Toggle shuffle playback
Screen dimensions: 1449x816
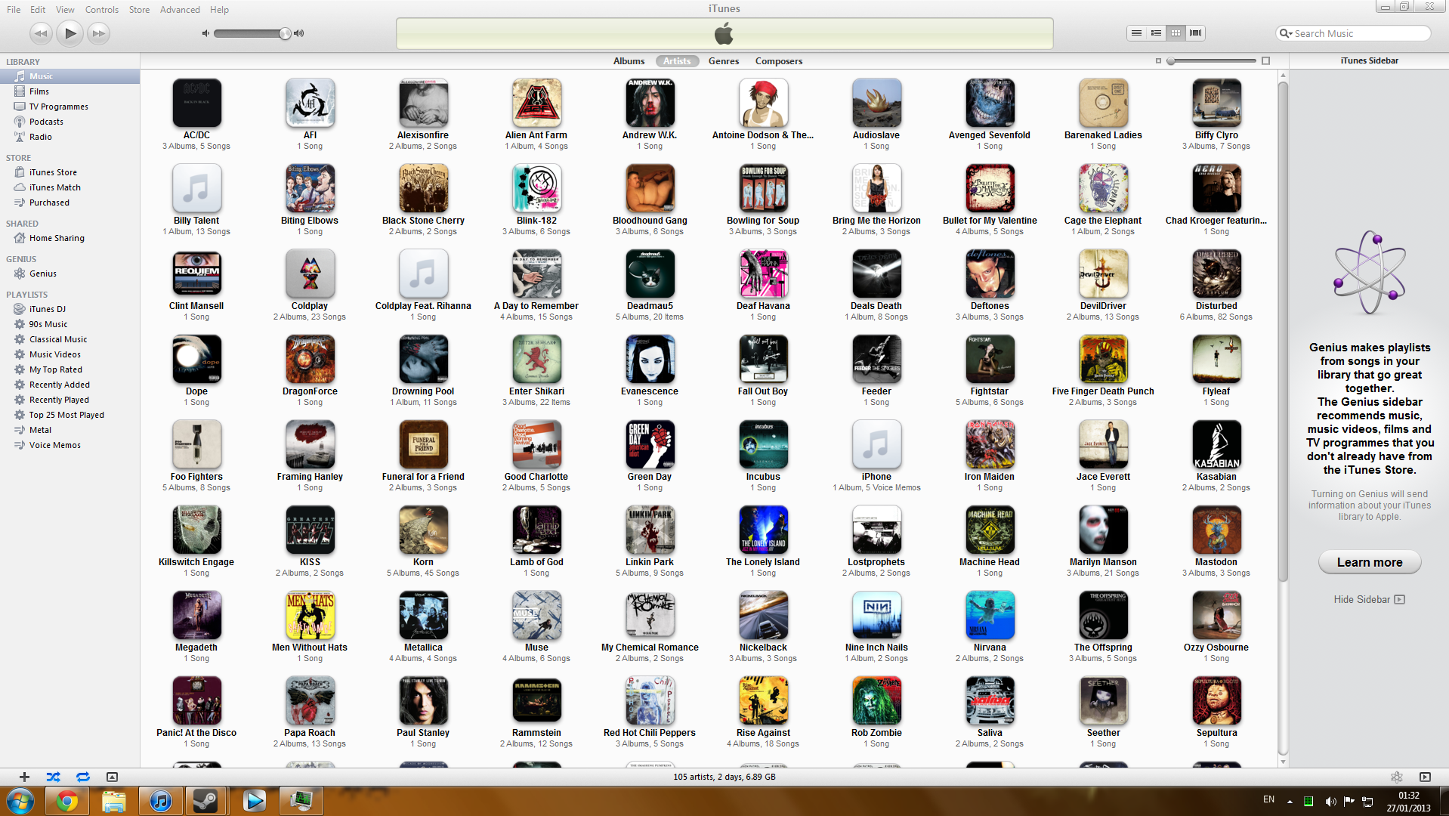pos(53,777)
